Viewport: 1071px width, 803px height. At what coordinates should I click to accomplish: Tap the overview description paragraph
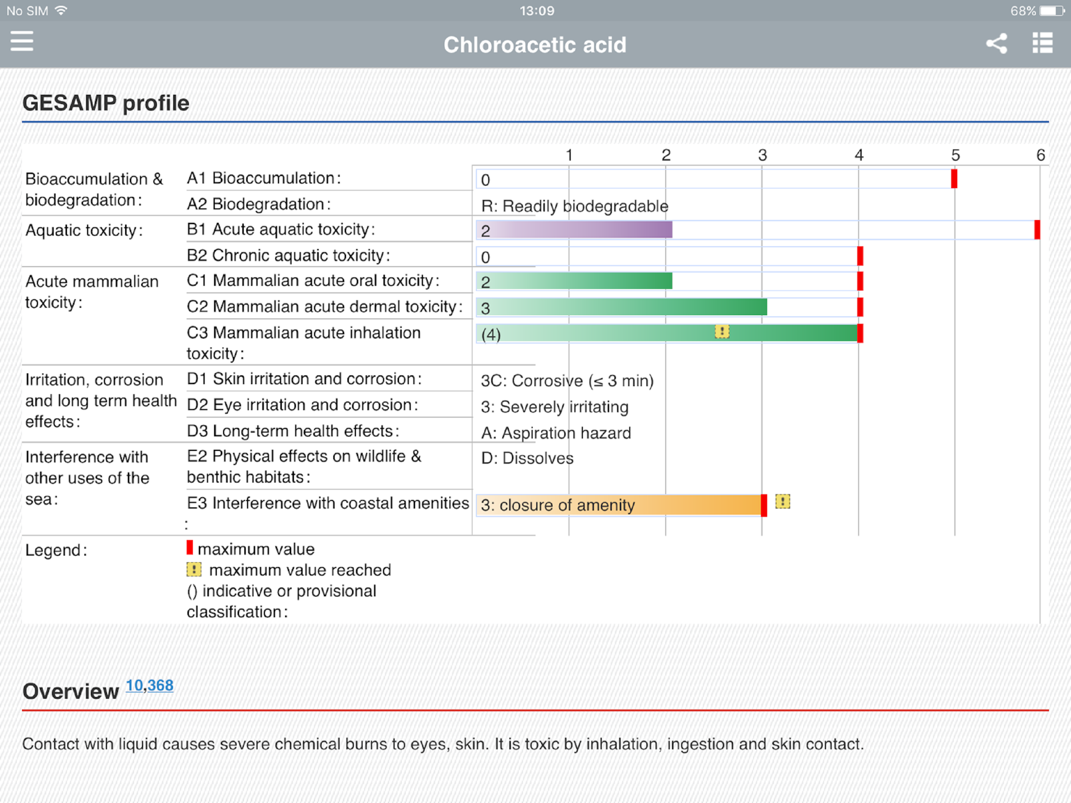443,744
